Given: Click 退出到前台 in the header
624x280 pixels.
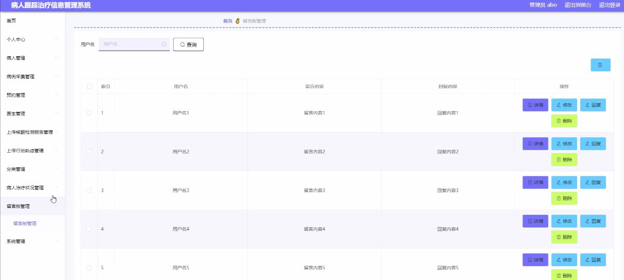Looking at the screenshot, I should [x=578, y=5].
